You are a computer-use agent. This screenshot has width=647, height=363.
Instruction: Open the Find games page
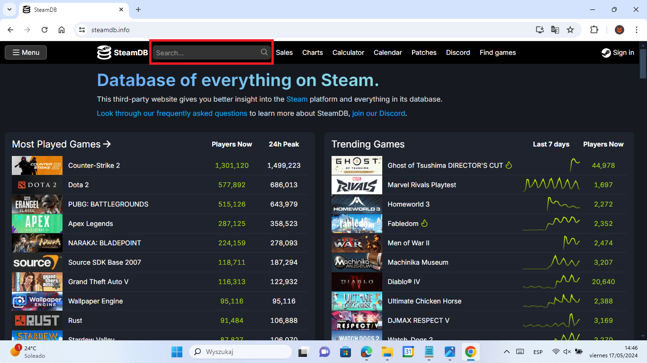point(498,52)
